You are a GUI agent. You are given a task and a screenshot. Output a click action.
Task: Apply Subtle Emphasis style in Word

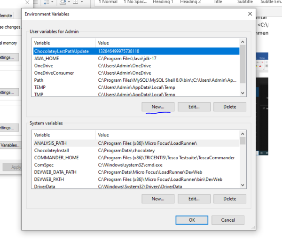(x=271, y=2)
